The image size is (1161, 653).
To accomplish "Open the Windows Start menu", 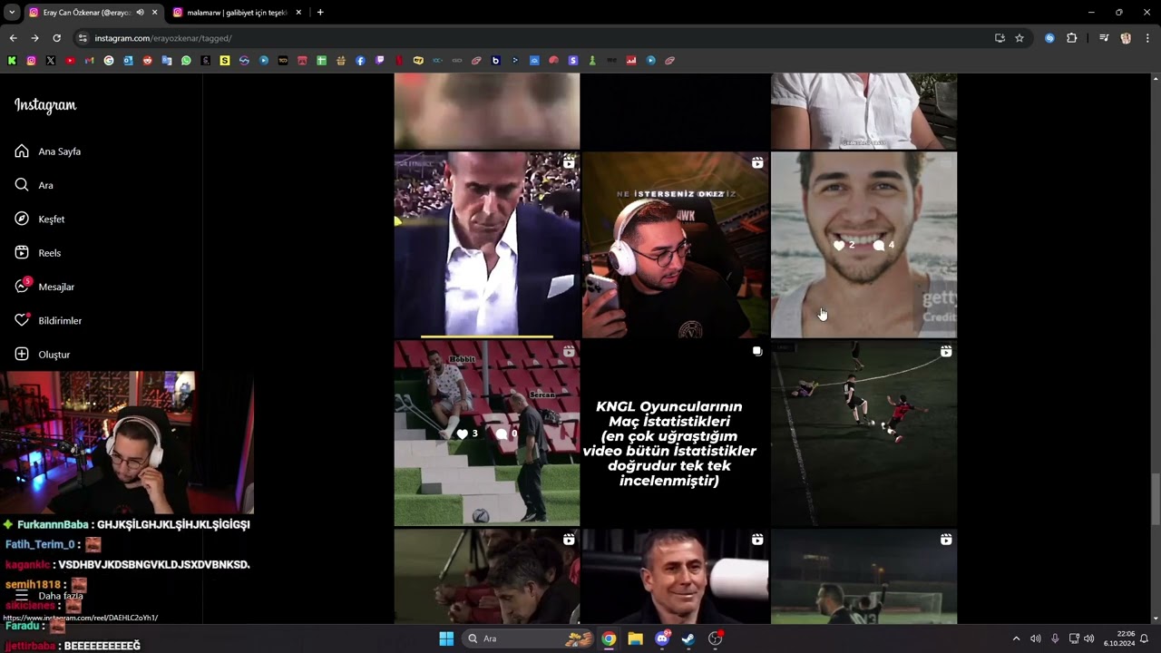I will (x=446, y=638).
